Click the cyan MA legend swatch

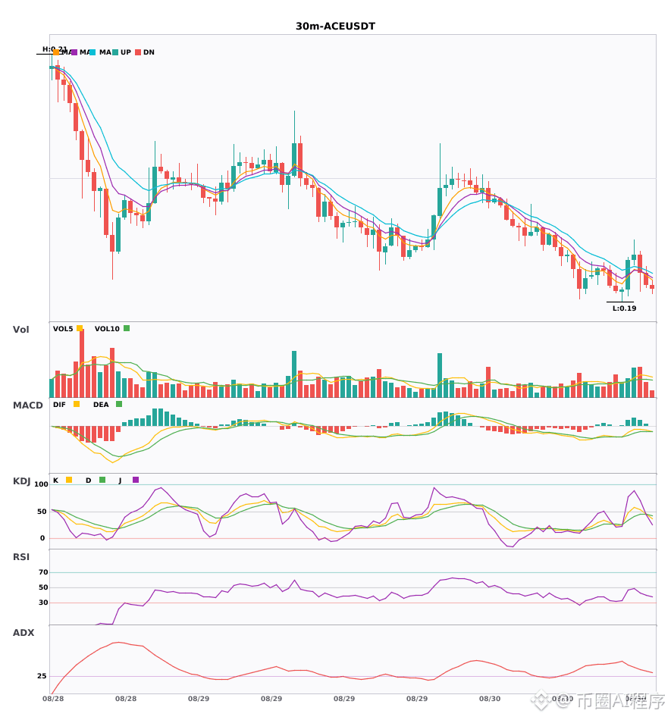pyautogui.click(x=92, y=52)
